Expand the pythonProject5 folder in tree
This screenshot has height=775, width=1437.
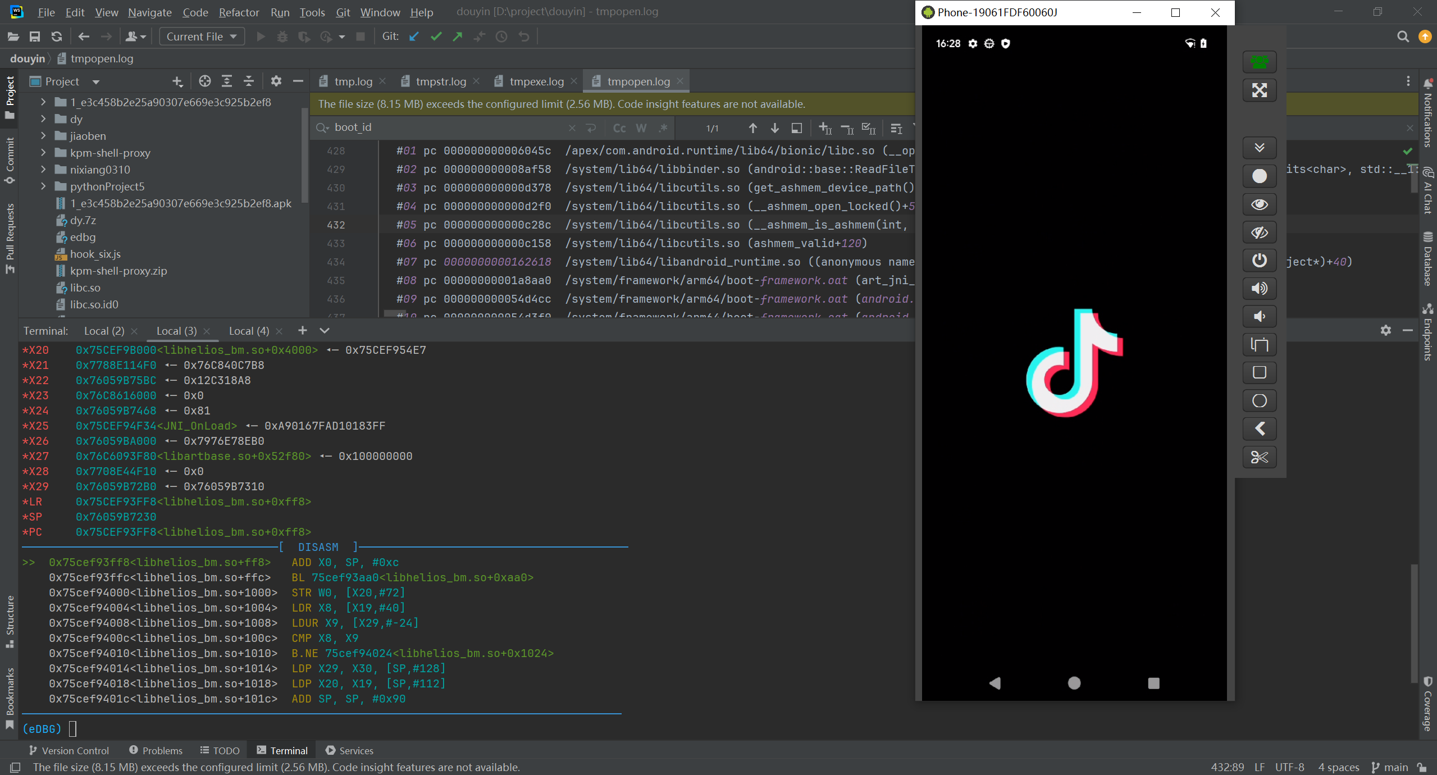click(x=43, y=186)
